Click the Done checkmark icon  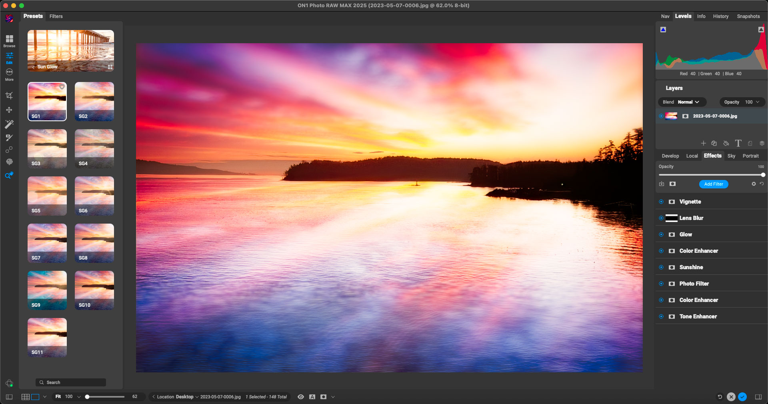tap(742, 397)
